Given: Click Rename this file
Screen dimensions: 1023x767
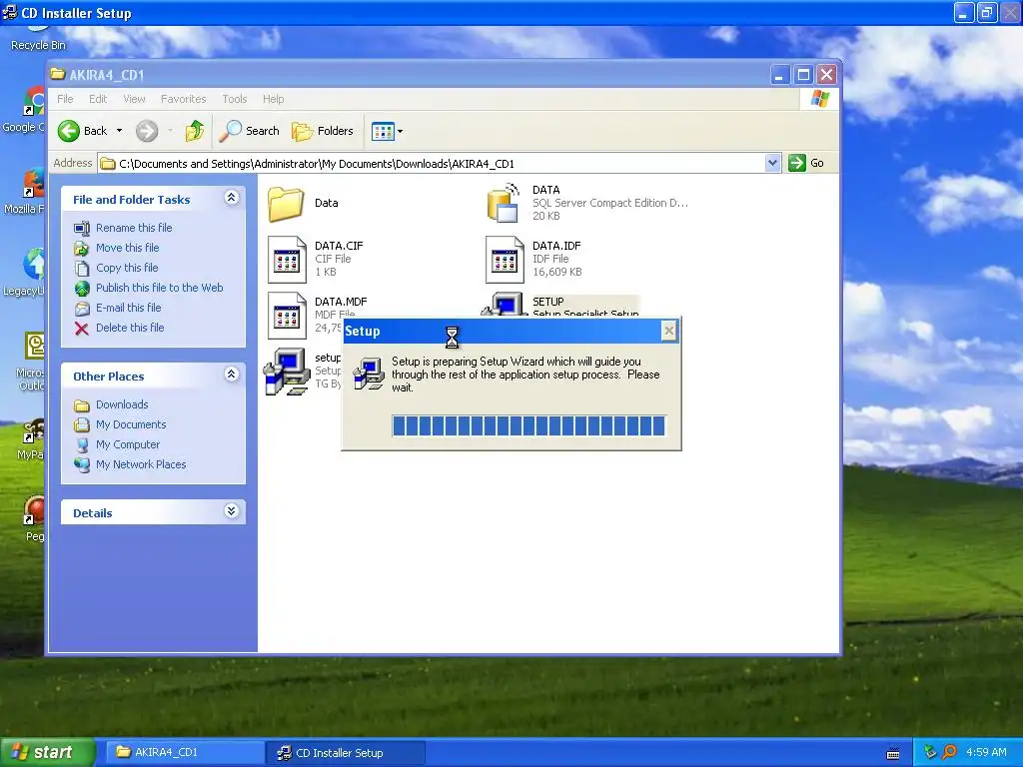Looking at the screenshot, I should click(134, 228).
